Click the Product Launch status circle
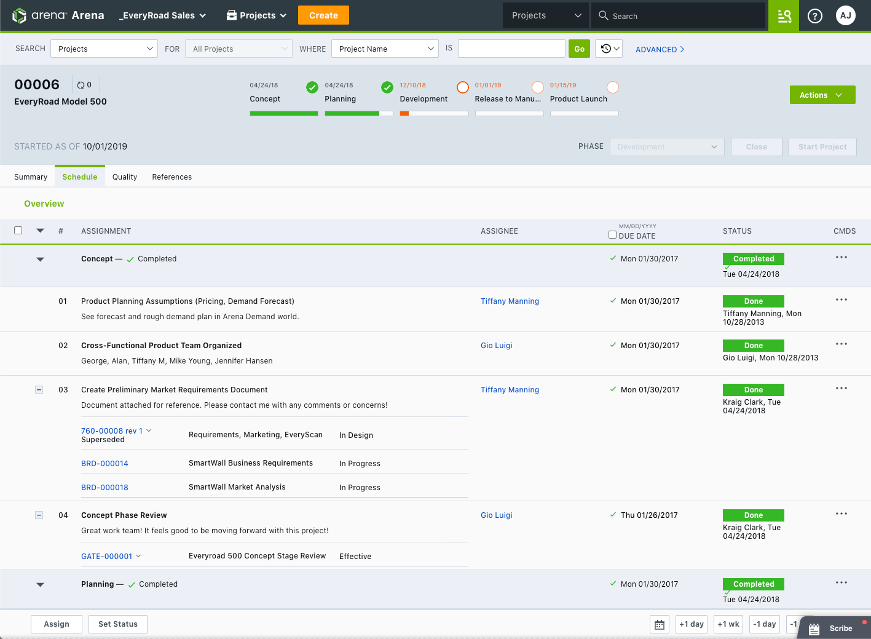Image resolution: width=871 pixels, height=639 pixels. [613, 87]
